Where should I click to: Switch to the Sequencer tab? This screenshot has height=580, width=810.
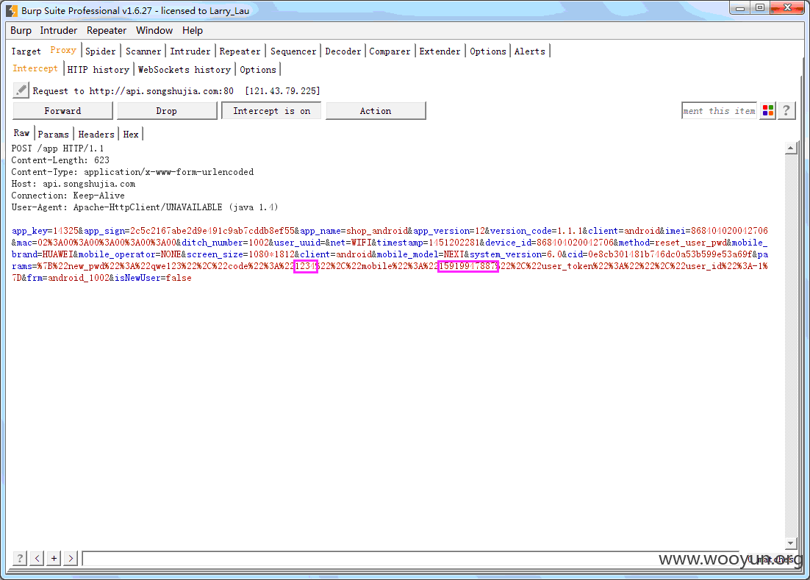point(293,51)
